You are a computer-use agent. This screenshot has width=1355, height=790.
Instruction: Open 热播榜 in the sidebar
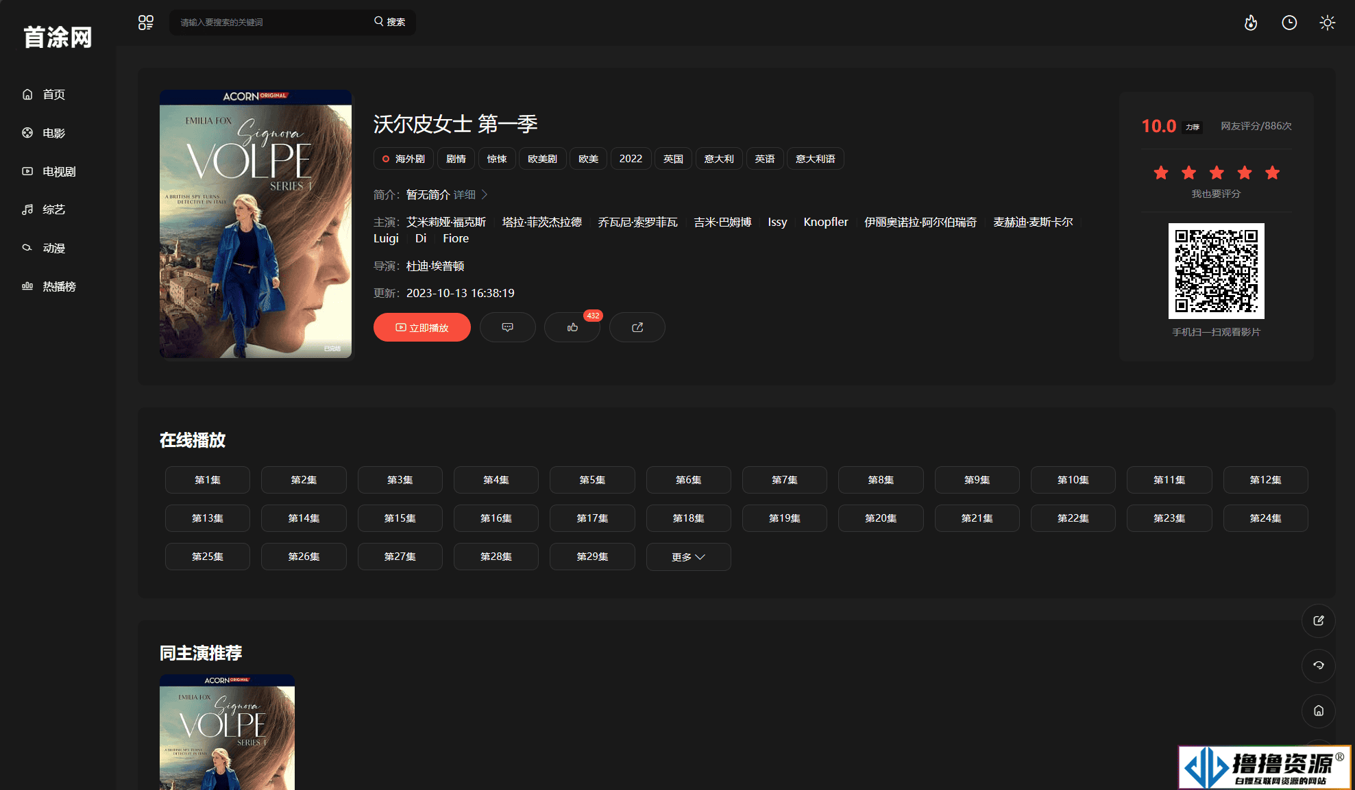pyautogui.click(x=49, y=286)
